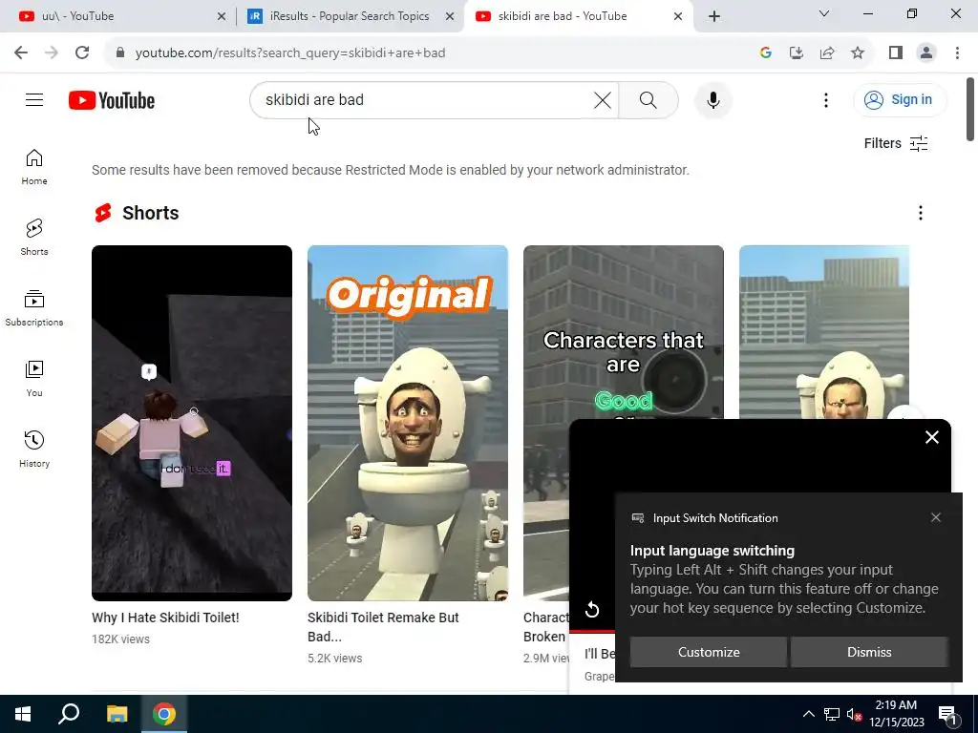The width and height of the screenshot is (978, 733).
Task: Bookmark this page with the star icon
Action: (858, 53)
